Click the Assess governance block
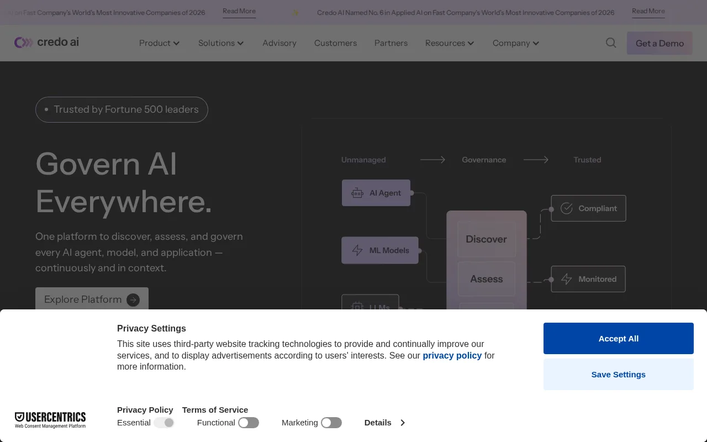This screenshot has width=707, height=442. pyautogui.click(x=487, y=279)
